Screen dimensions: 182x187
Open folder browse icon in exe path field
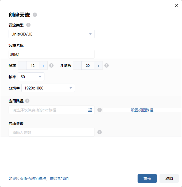click(90, 110)
